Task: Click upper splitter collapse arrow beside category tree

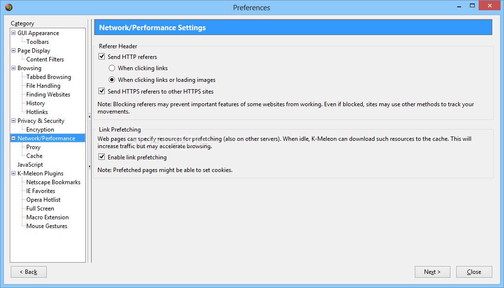Action: (x=89, y=116)
